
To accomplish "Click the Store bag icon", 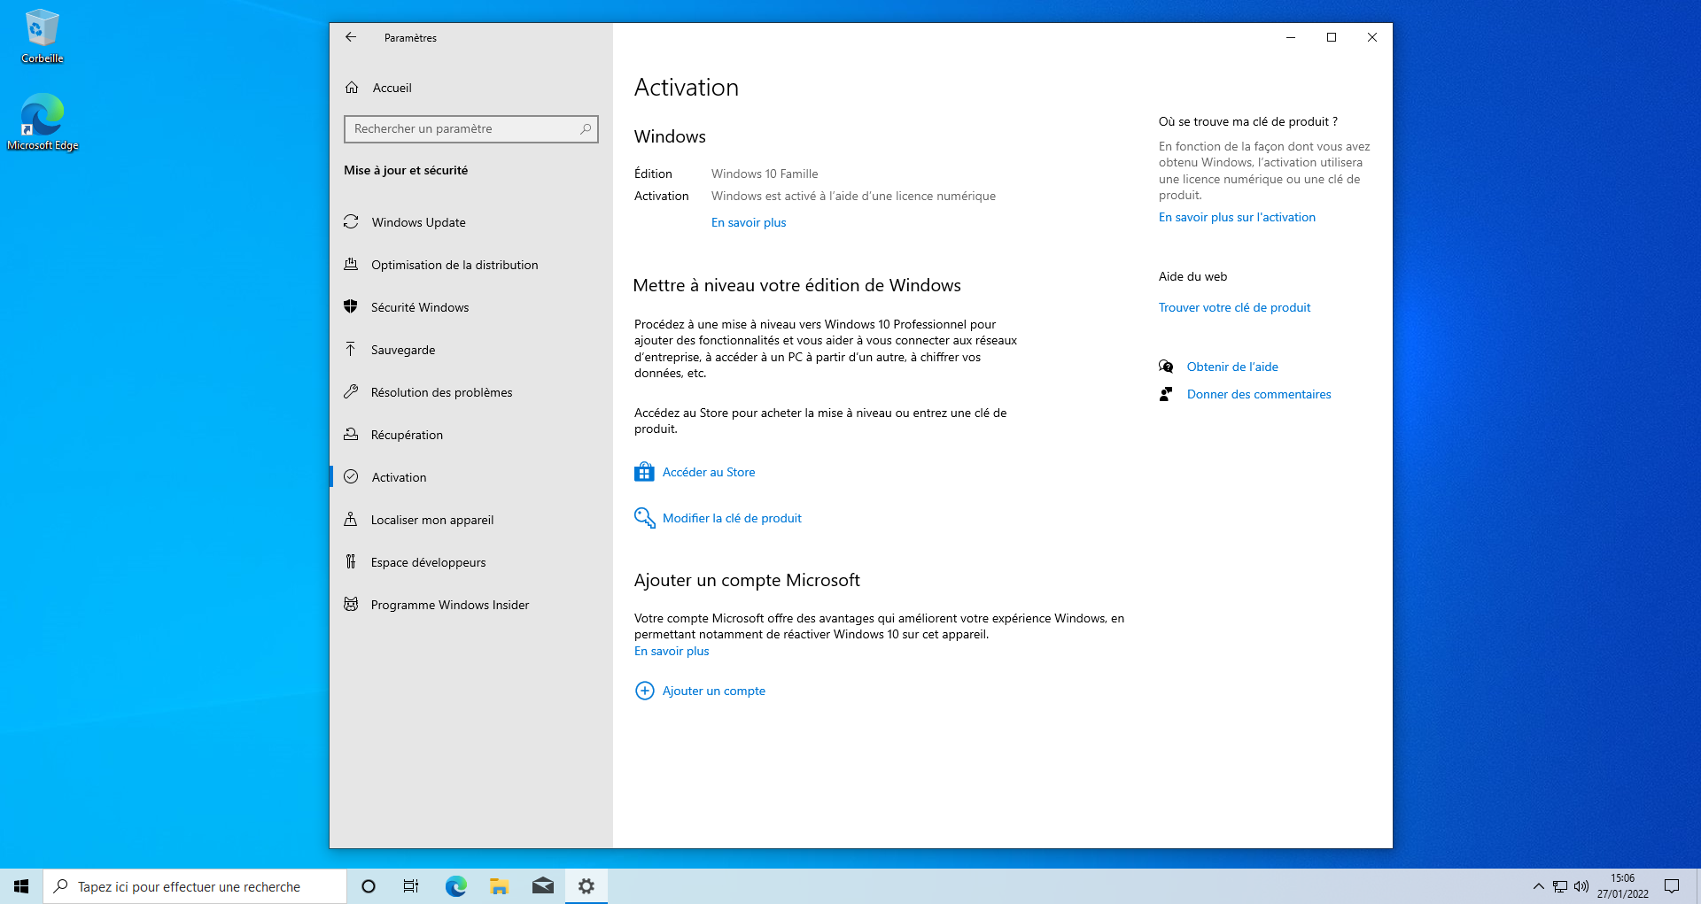I will tap(644, 472).
